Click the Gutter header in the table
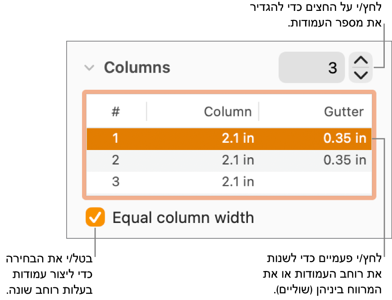The width and height of the screenshot is (392, 300). point(344,111)
